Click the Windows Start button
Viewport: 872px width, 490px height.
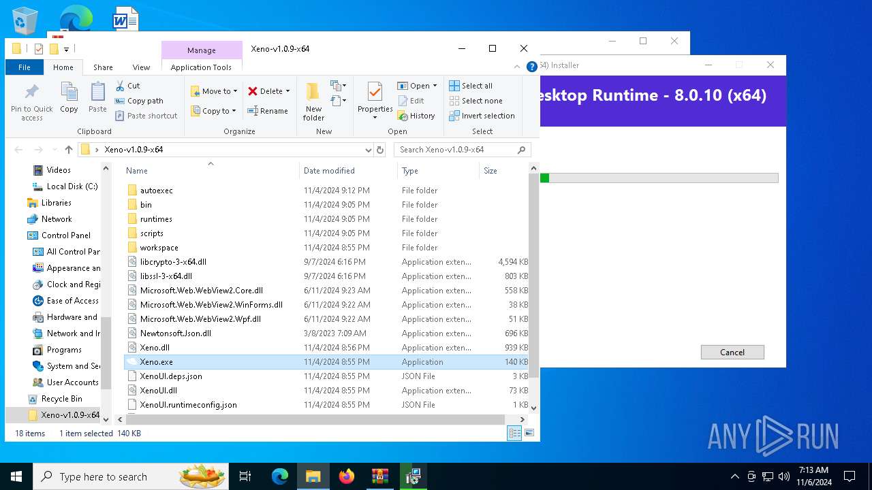(x=16, y=476)
